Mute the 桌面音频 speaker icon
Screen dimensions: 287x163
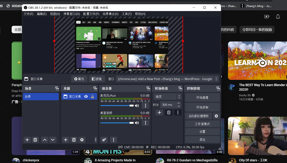click(x=137, y=123)
